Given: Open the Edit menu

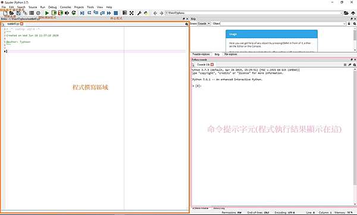Looking at the screenshot, I should pos(11,7).
